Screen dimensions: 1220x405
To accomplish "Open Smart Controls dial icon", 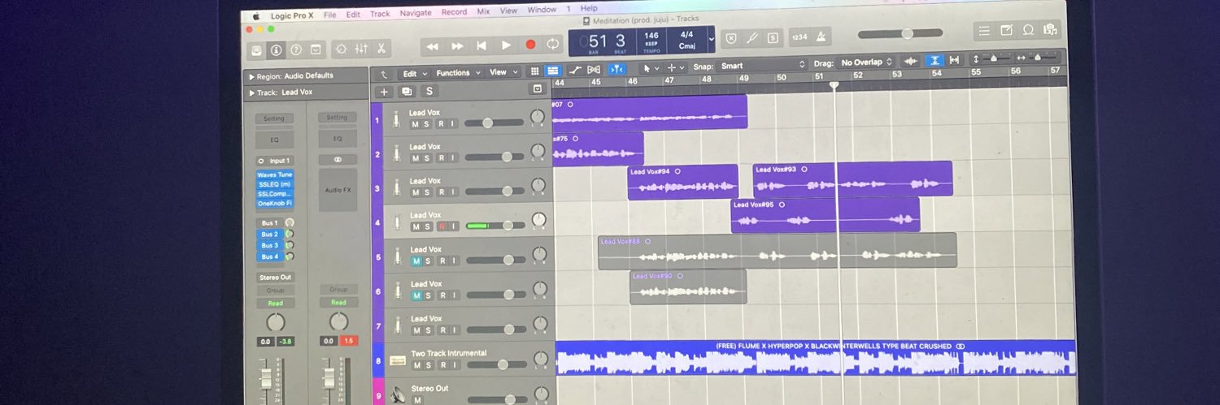I will [x=341, y=50].
